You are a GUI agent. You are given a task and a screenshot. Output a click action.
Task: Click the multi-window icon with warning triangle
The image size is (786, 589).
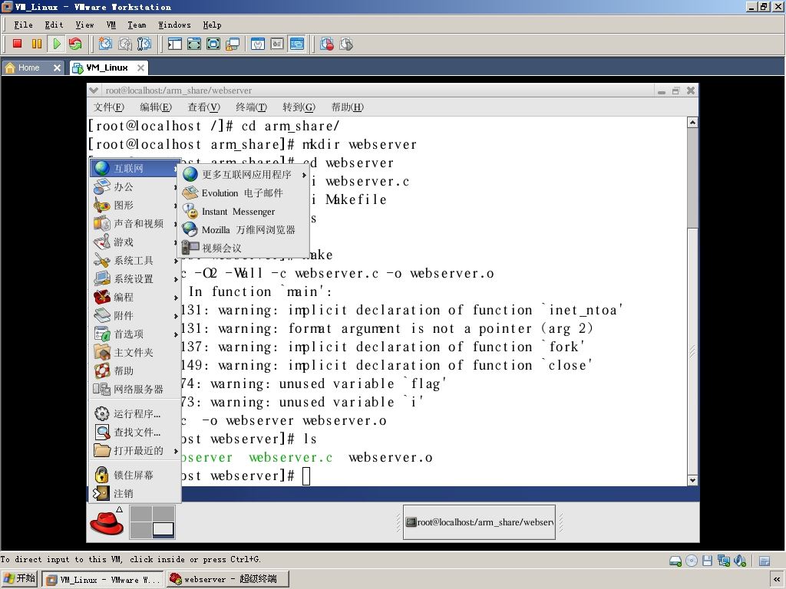[x=233, y=44]
